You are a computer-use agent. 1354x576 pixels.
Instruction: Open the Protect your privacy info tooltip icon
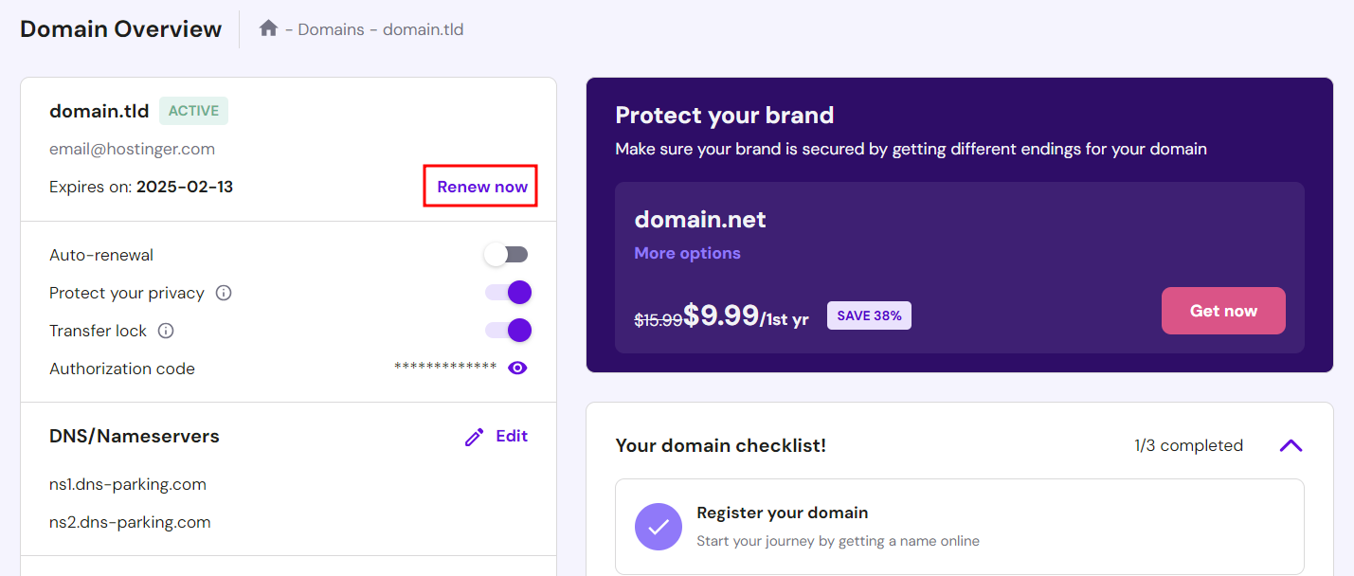click(x=223, y=293)
